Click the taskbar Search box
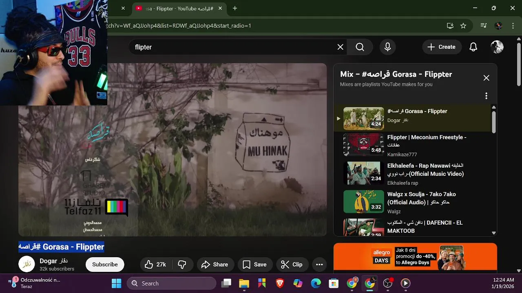The width and height of the screenshot is (522, 293). [171, 283]
